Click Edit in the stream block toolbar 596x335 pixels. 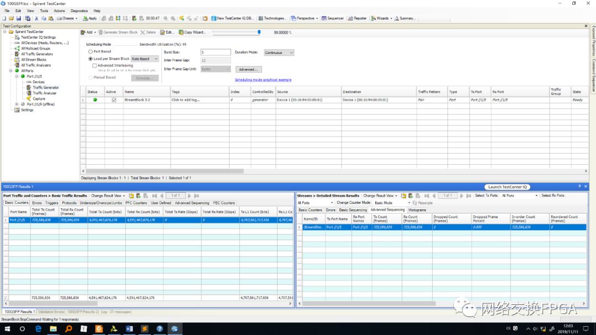[x=167, y=33]
